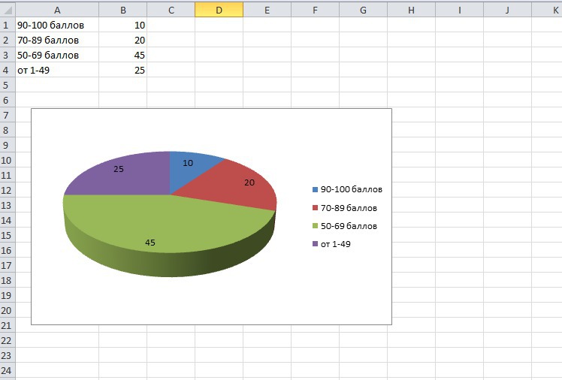Screen dimensions: 562x380
Task: Select row 23 header
Action: tap(8, 355)
